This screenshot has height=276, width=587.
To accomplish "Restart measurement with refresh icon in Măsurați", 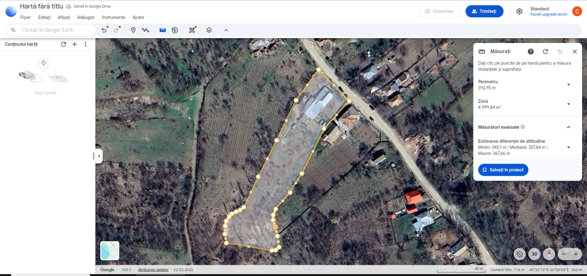I will [545, 51].
